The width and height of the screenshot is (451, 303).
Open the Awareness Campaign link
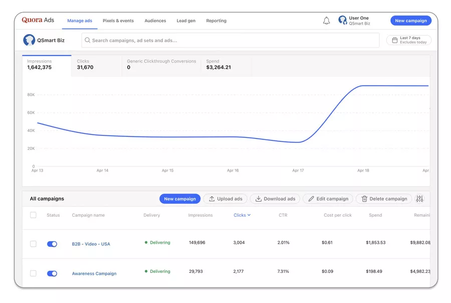pyautogui.click(x=94, y=273)
